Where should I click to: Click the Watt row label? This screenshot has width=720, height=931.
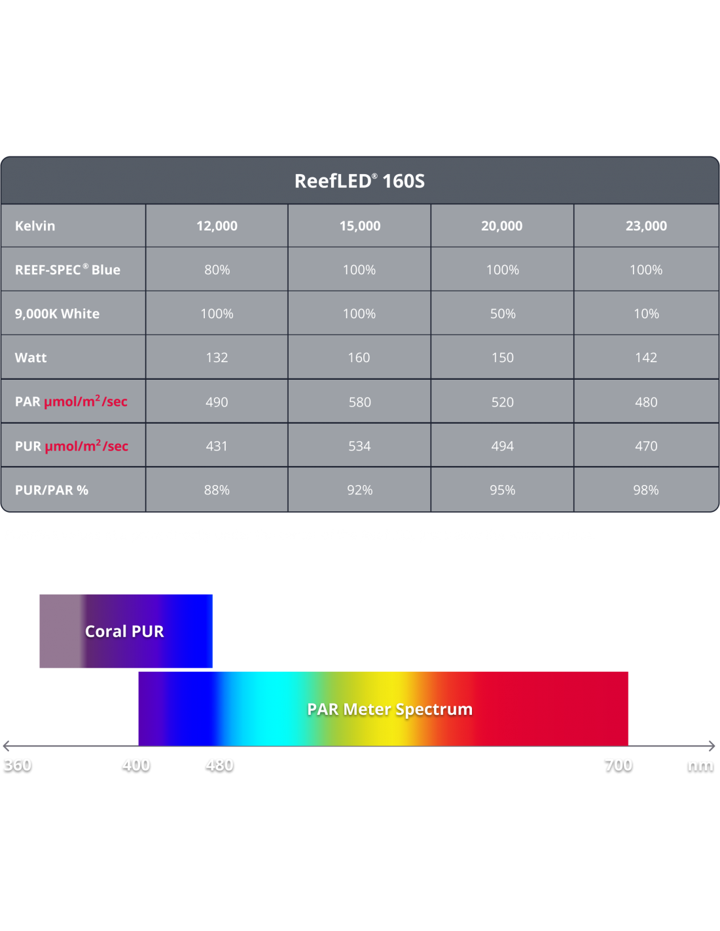pos(31,357)
